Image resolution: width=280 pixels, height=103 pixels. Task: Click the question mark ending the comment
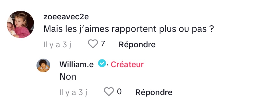211,29
